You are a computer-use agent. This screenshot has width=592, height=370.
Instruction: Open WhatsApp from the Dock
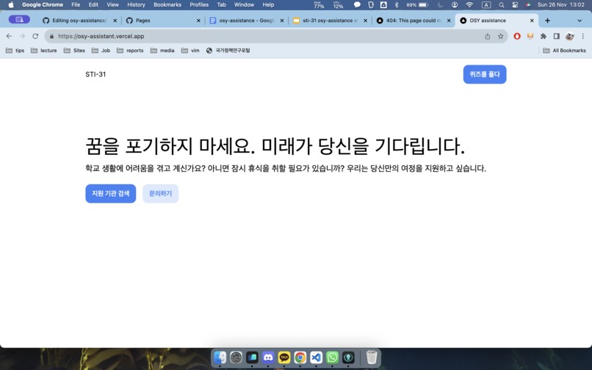(332, 357)
